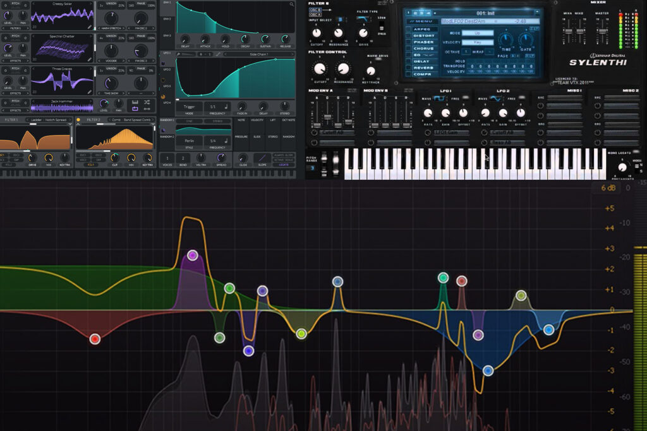647x431 pixels.
Task: Click the NOTE modulation source cell
Action: click(x=241, y=126)
